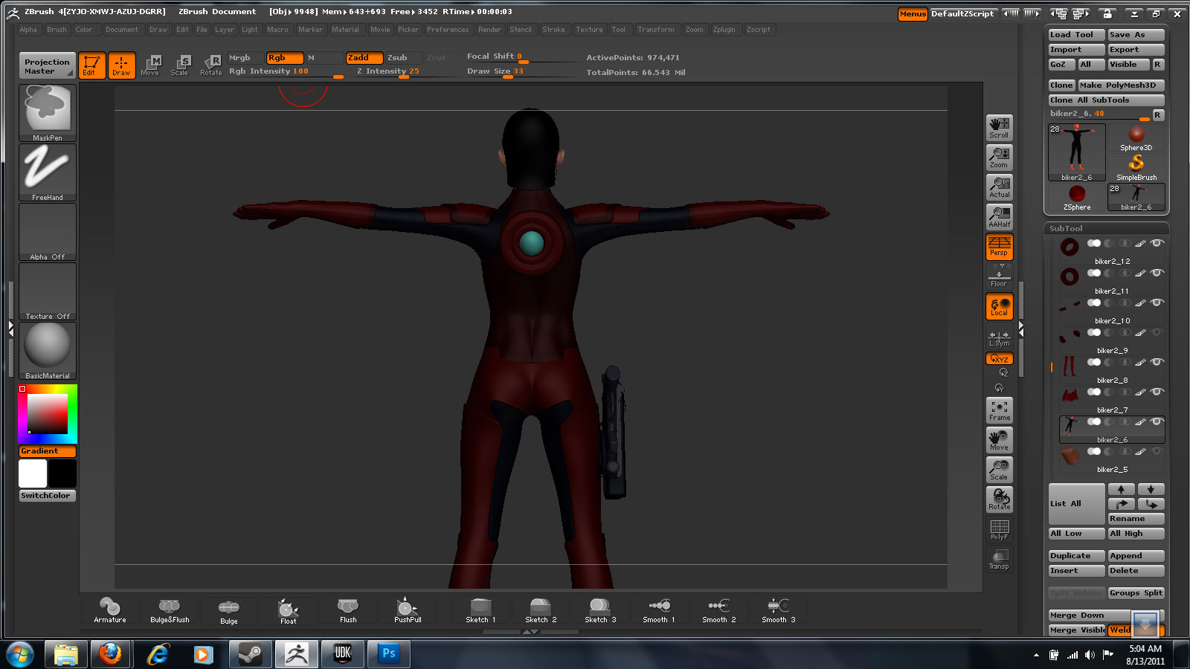Toggle Local transformations
This screenshot has width=1190, height=669.
pos(999,306)
